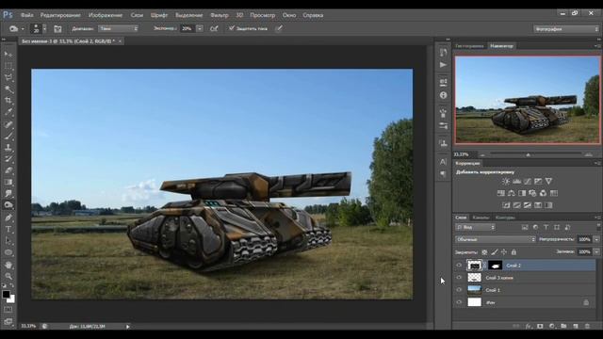Add a Photo Filter adjustment
This screenshot has height=339, width=603.
point(532,193)
